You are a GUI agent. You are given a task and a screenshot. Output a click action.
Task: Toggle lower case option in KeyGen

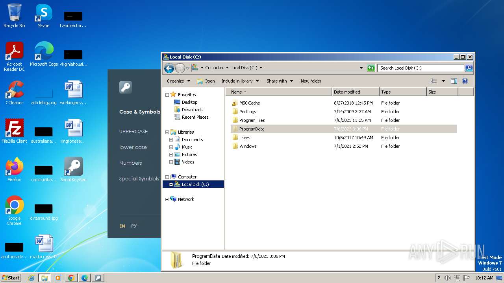(x=133, y=147)
